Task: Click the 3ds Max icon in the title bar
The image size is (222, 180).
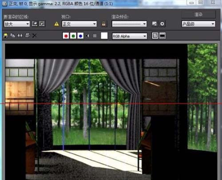Action: pyautogui.click(x=4, y=4)
